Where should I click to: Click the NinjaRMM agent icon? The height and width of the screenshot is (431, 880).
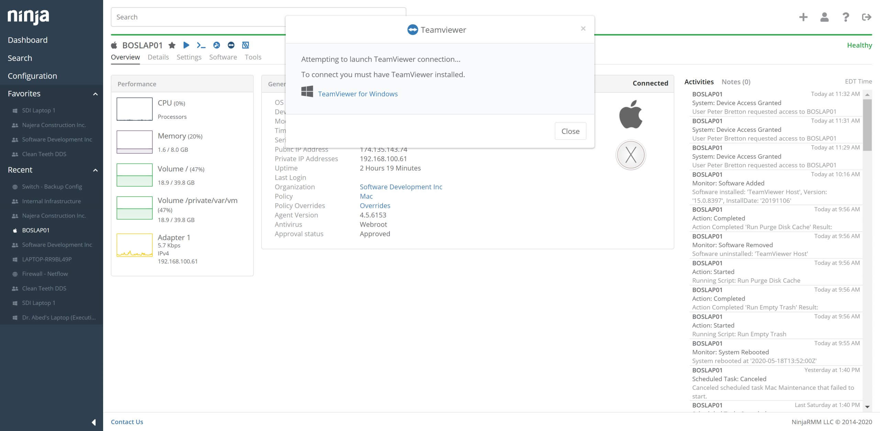pyautogui.click(x=245, y=45)
